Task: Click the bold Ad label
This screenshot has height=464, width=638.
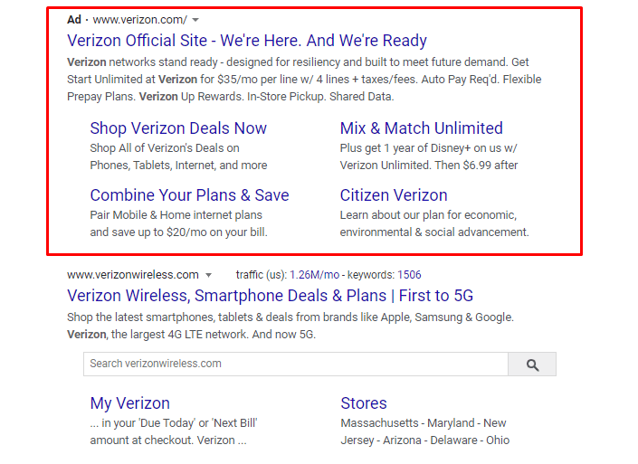Action: click(74, 20)
